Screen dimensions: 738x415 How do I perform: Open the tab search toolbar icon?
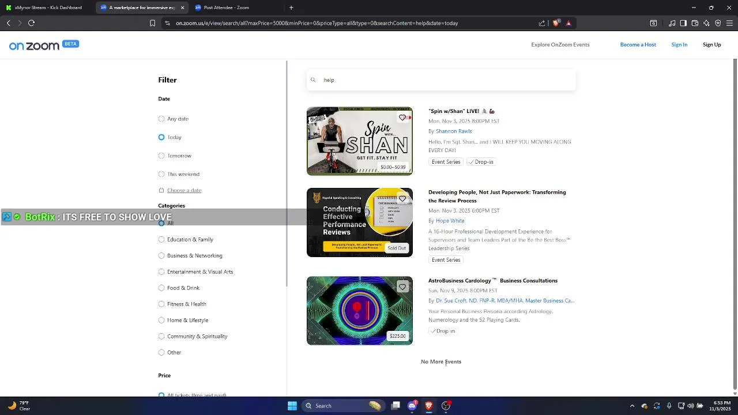pos(653,23)
